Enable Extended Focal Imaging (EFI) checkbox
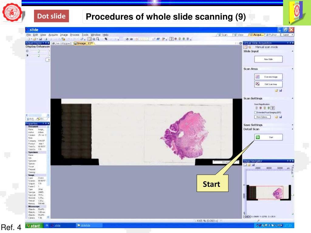Screen dimensions: 311x233 click(255, 113)
